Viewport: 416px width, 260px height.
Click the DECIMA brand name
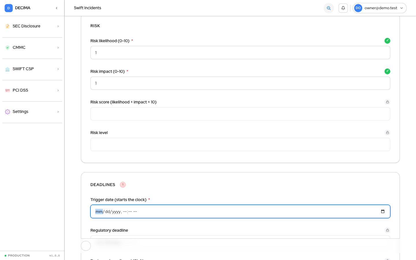coord(23,8)
